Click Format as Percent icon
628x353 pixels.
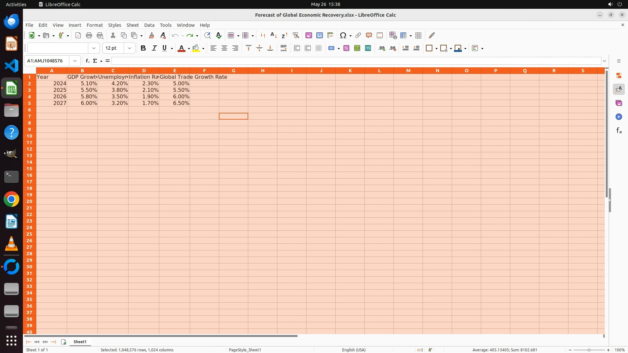[x=346, y=48]
